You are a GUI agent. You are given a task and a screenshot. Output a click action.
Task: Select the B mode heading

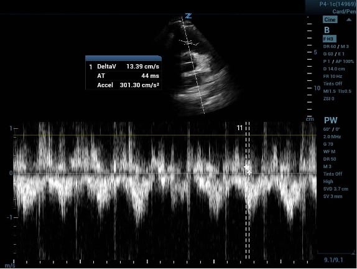click(327, 30)
